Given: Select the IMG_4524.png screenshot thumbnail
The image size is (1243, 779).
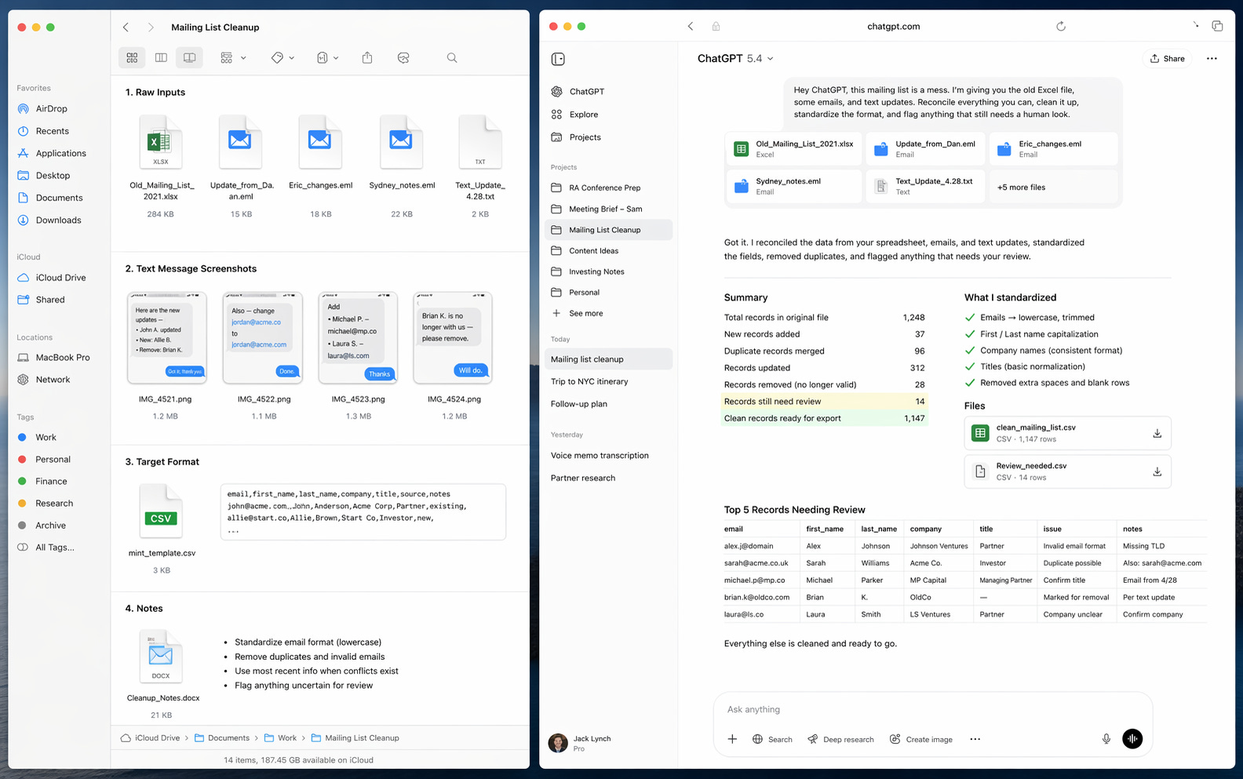Looking at the screenshot, I should click(453, 338).
